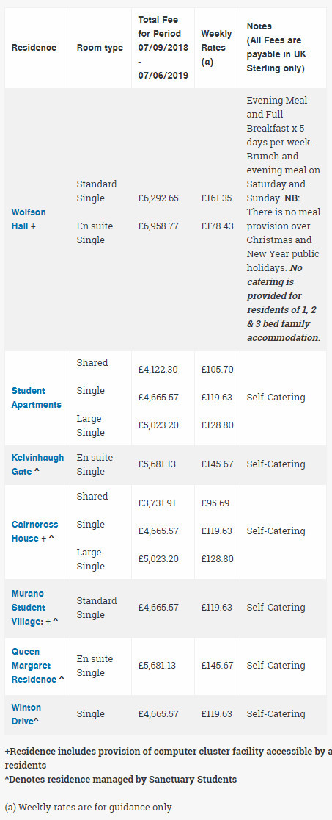Select the £95.69 Cairncross shared weekly rate

(215, 503)
